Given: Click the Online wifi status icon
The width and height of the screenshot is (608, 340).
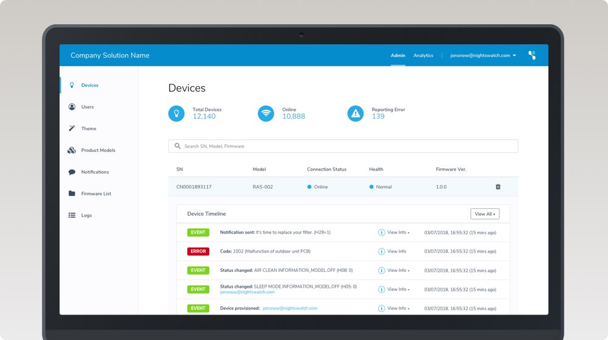Looking at the screenshot, I should (x=266, y=114).
